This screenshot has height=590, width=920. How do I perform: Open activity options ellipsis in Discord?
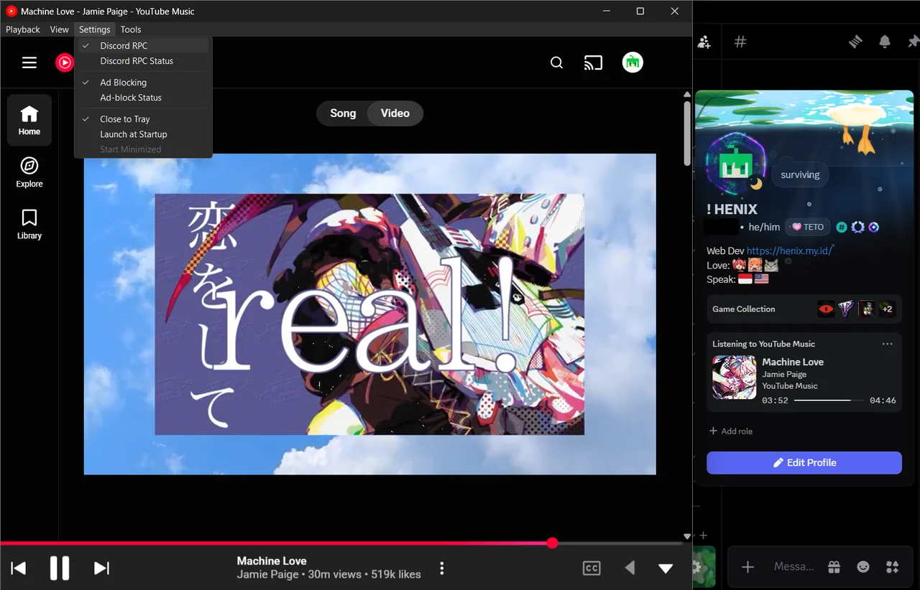(888, 344)
